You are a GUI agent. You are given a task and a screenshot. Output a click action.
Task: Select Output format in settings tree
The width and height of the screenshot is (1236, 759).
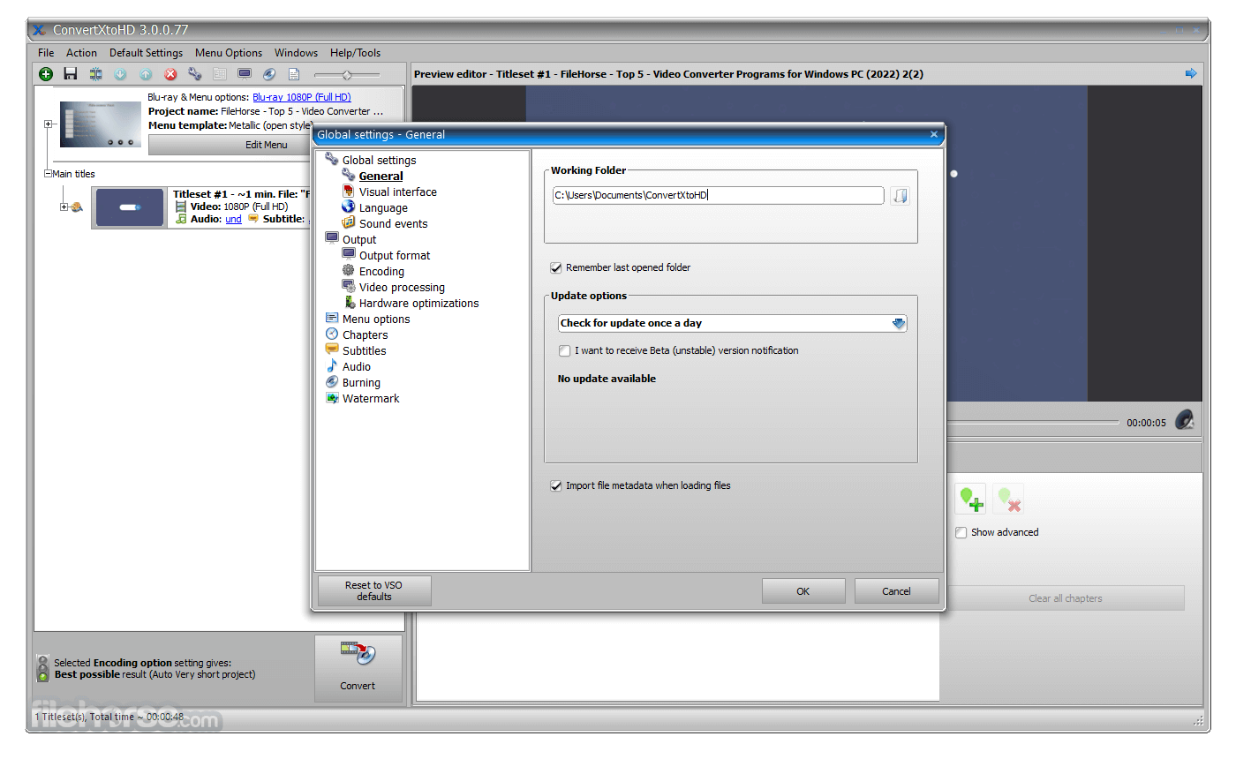point(395,255)
